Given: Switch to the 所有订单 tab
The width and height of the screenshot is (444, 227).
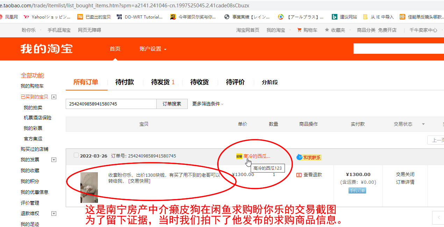Looking at the screenshot, I should (x=86, y=82).
